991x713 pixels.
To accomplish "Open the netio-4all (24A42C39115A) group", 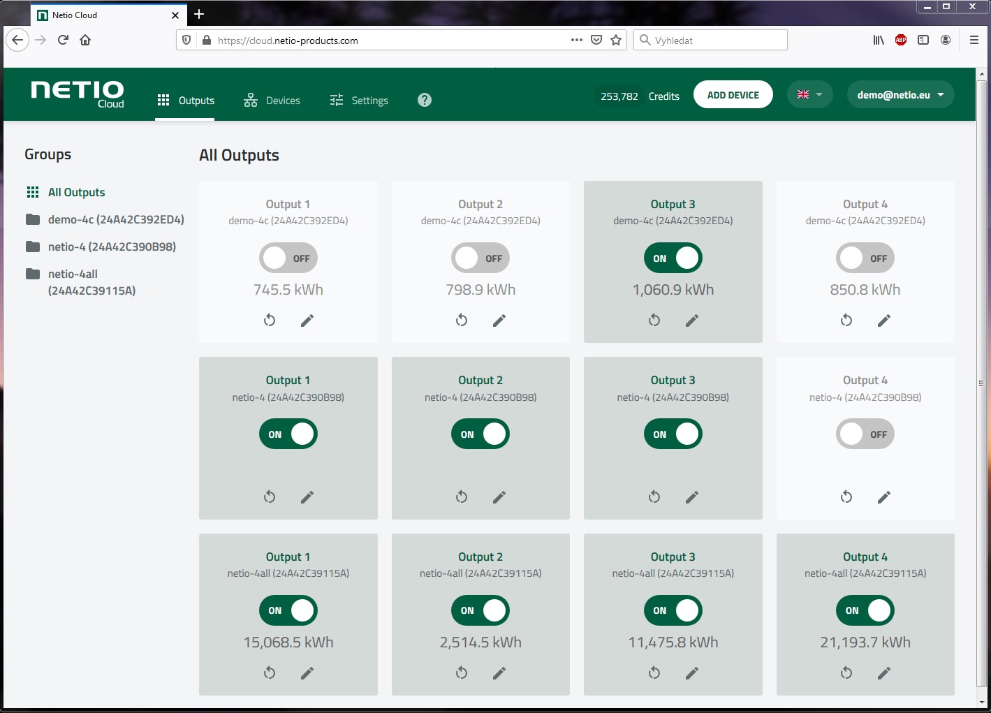I will [81, 282].
